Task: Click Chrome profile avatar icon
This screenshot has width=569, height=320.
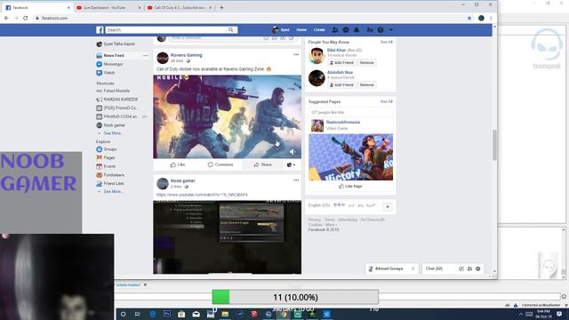Action: pyautogui.click(x=481, y=18)
